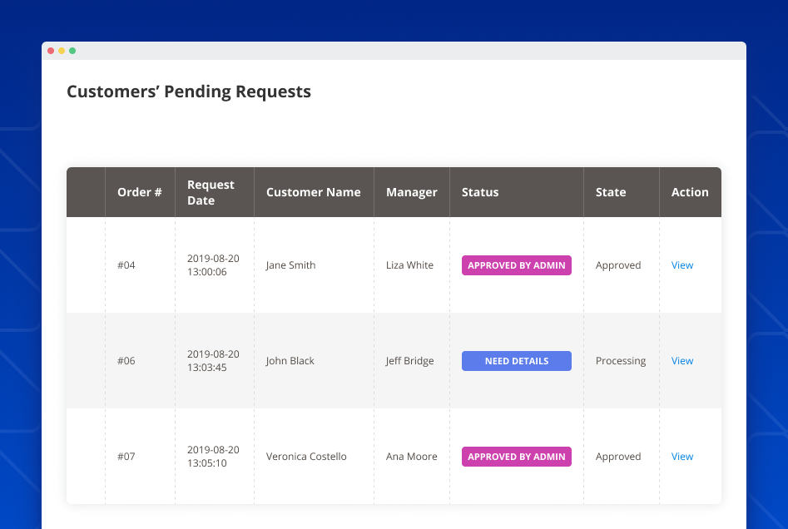Click the 'Action' column header

[x=690, y=191]
